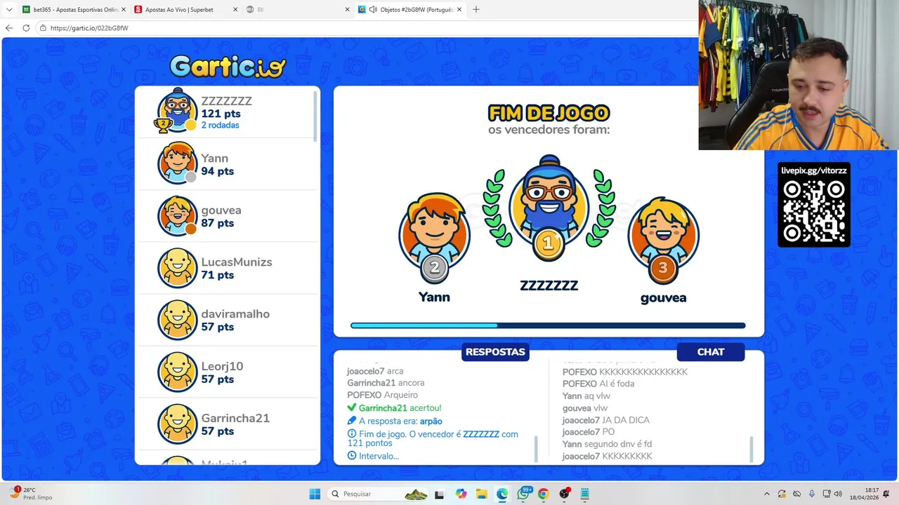Click the answer word 'arpão'
Image resolution: width=899 pixels, height=505 pixels.
[431, 422]
